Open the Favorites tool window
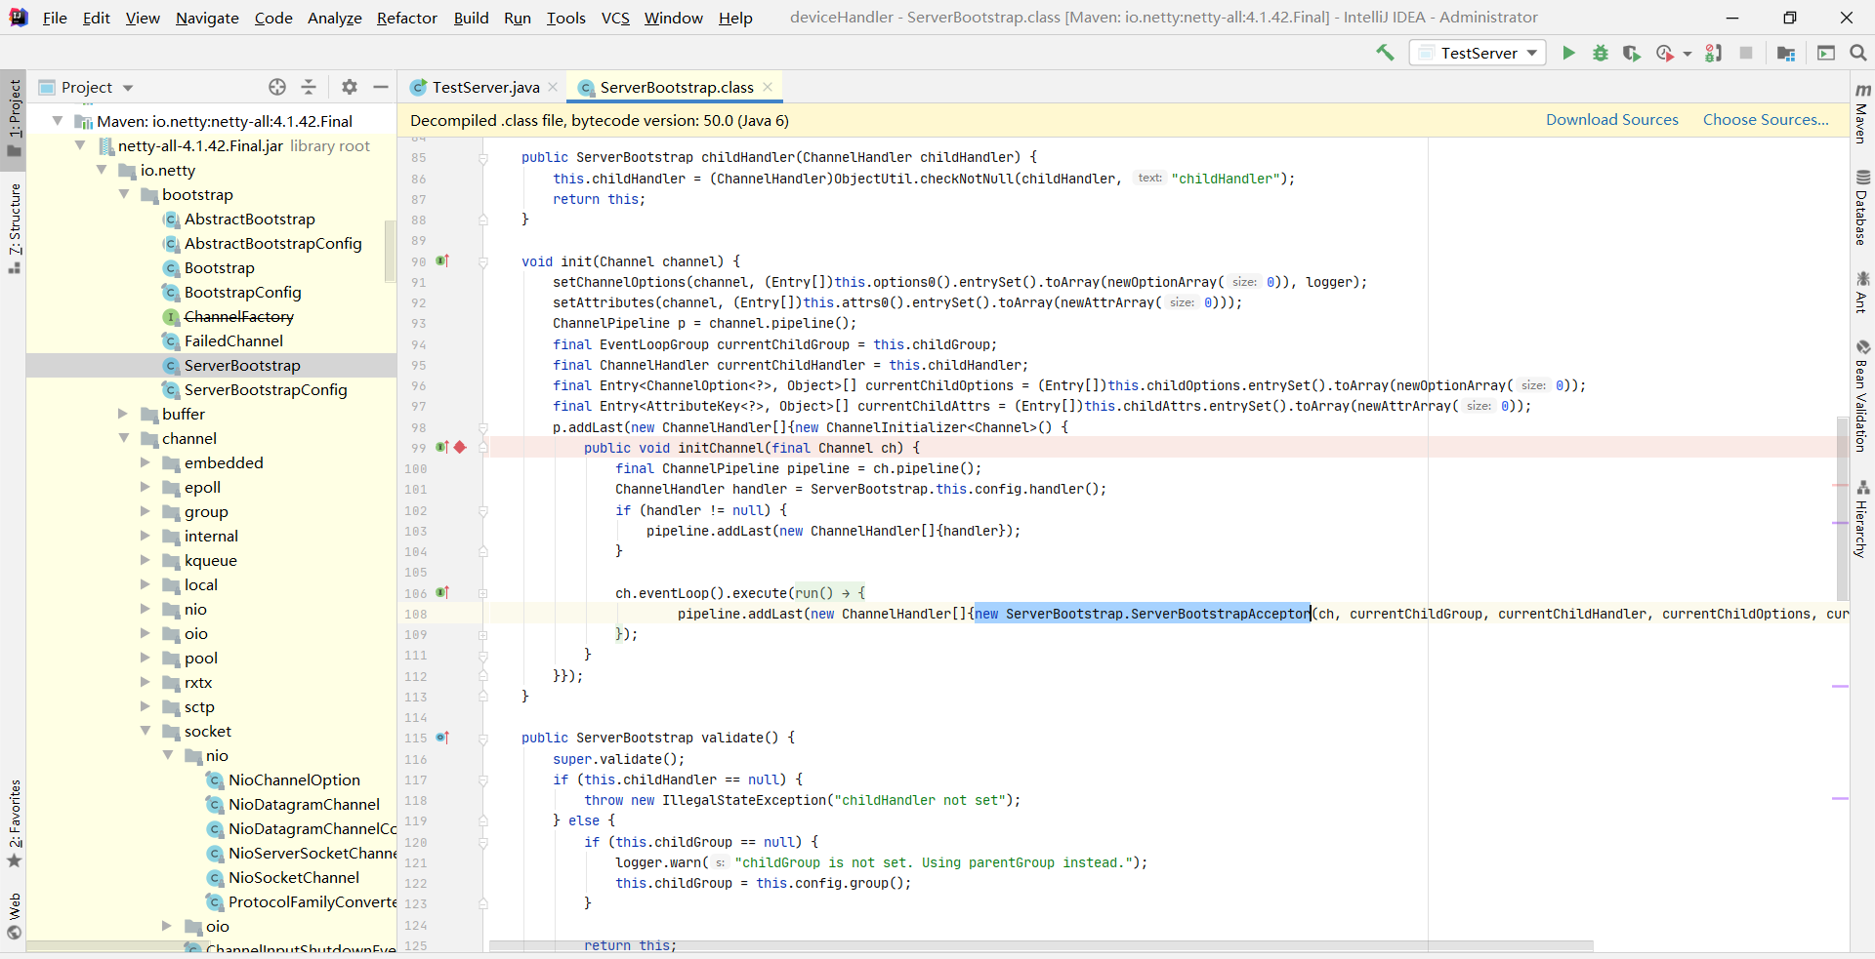Screen dimensions: 1875x959 [x=14, y=822]
